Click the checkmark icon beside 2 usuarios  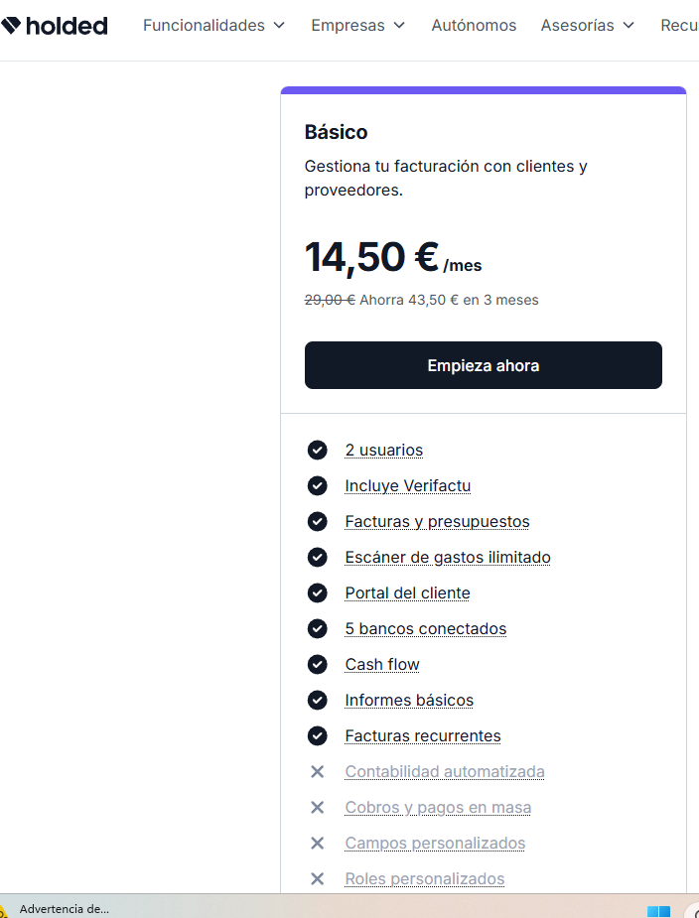[x=317, y=451]
